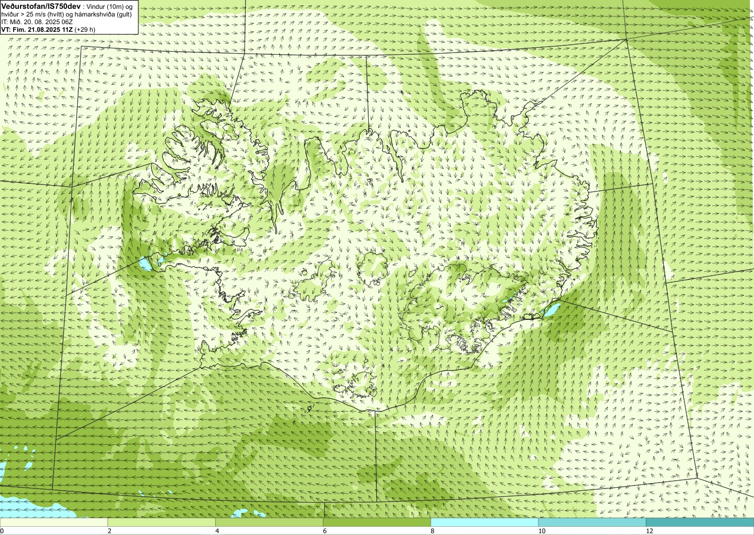The width and height of the screenshot is (754, 535).
Task: Click the legend label '10'
Action: [x=541, y=531]
